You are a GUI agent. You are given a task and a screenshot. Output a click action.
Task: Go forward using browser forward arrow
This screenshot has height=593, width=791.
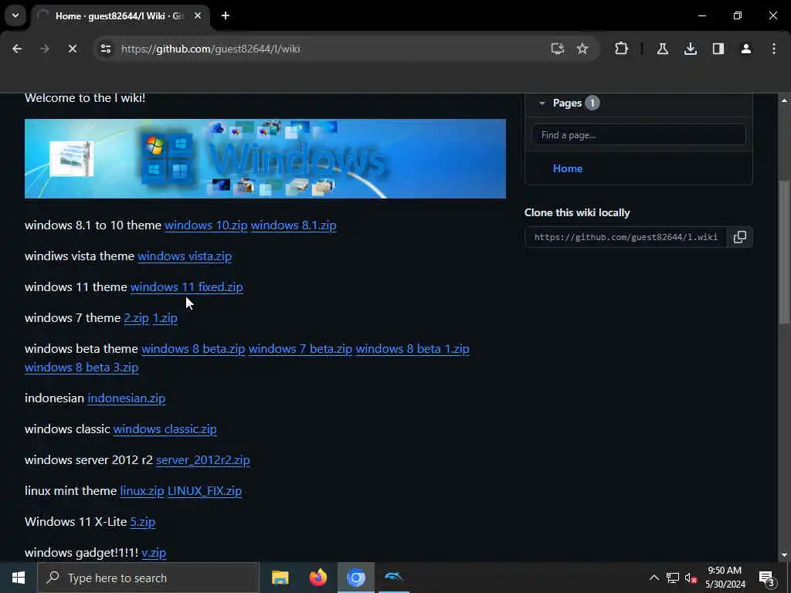click(45, 49)
